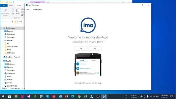
Task: Open Google Chrome from taskbar
Action: pyautogui.click(x=79, y=97)
